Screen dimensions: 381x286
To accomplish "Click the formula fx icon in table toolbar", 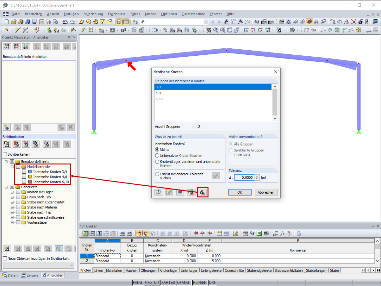I will pos(283,233).
